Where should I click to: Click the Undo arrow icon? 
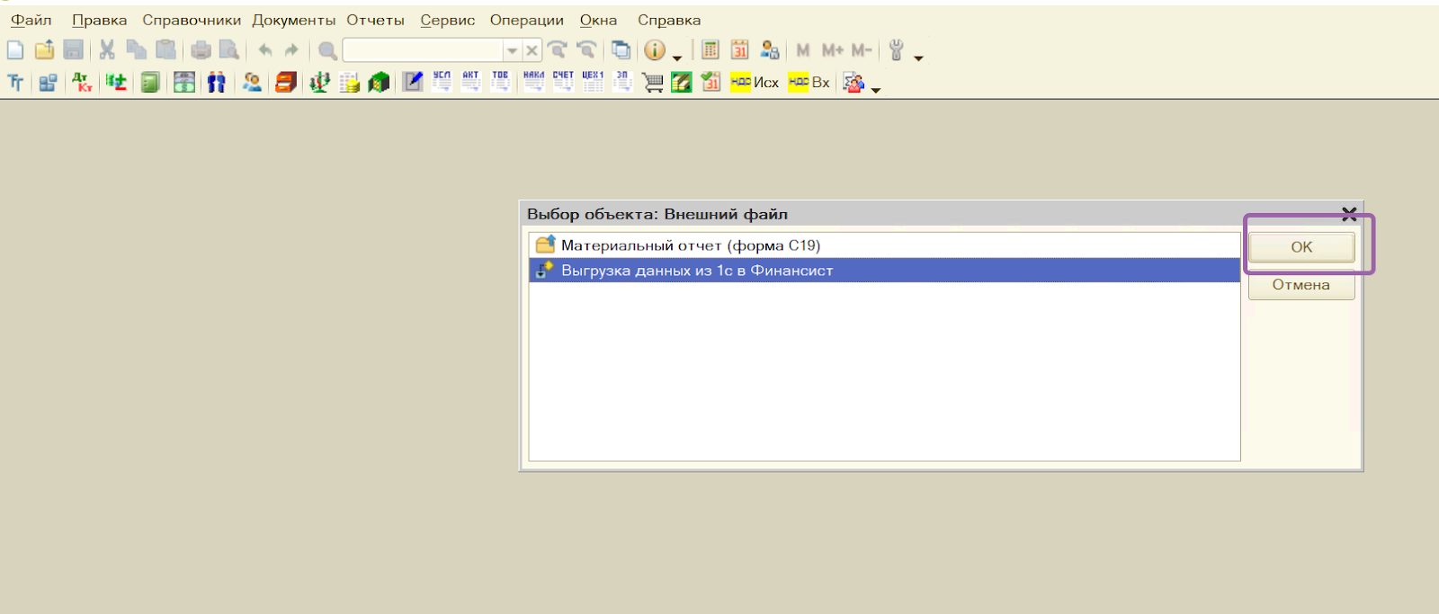coord(264,50)
